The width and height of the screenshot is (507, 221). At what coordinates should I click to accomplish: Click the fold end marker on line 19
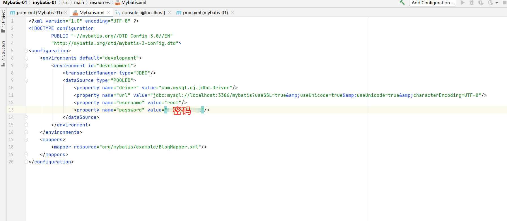pyautogui.click(x=26, y=154)
